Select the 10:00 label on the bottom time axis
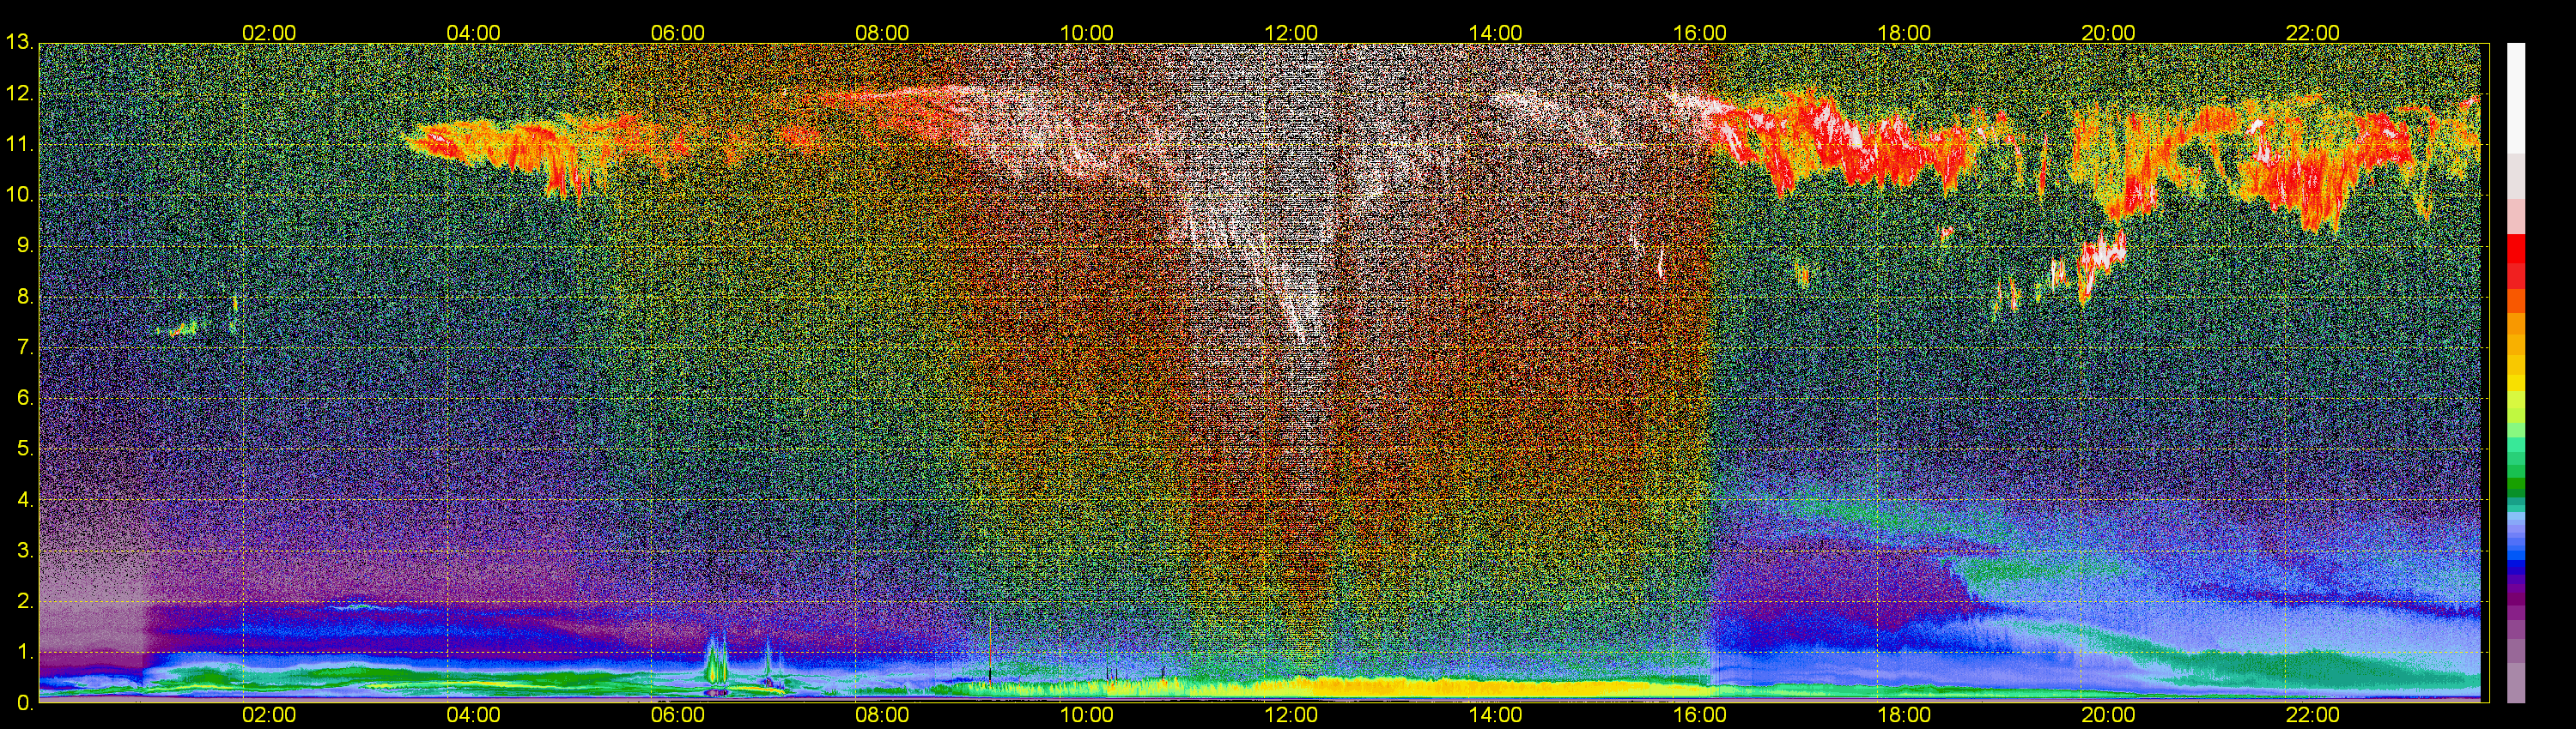The height and width of the screenshot is (729, 2576). (x=1087, y=715)
